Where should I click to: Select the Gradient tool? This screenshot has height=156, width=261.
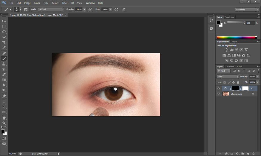(4, 80)
